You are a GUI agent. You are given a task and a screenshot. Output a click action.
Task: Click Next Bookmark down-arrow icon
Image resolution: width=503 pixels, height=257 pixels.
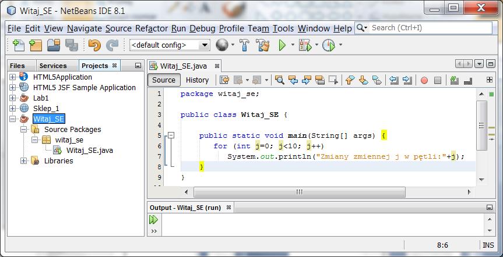pyautogui.click(x=364, y=80)
